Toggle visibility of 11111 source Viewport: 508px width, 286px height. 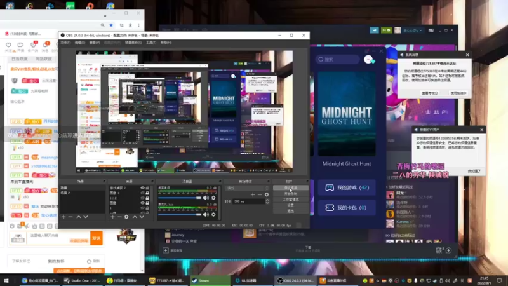142,198
